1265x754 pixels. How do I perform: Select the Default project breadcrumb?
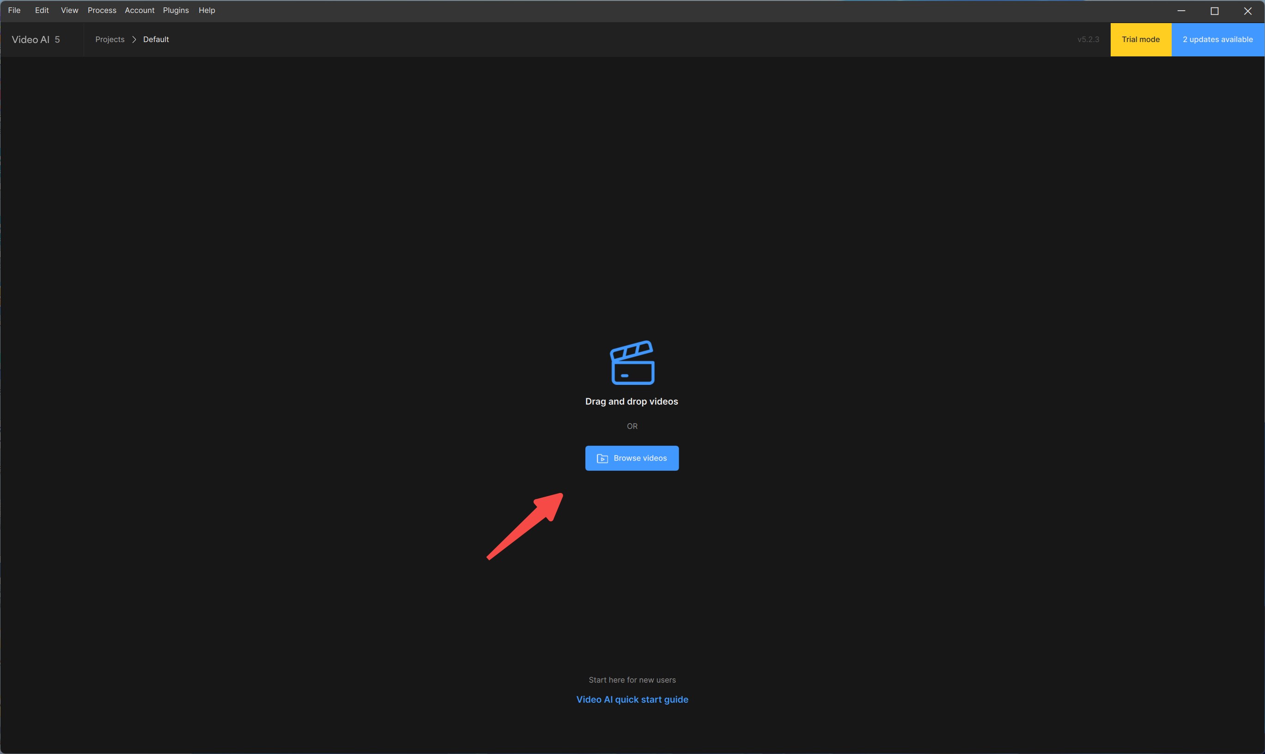(x=156, y=40)
